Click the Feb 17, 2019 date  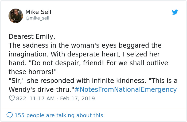77,98
